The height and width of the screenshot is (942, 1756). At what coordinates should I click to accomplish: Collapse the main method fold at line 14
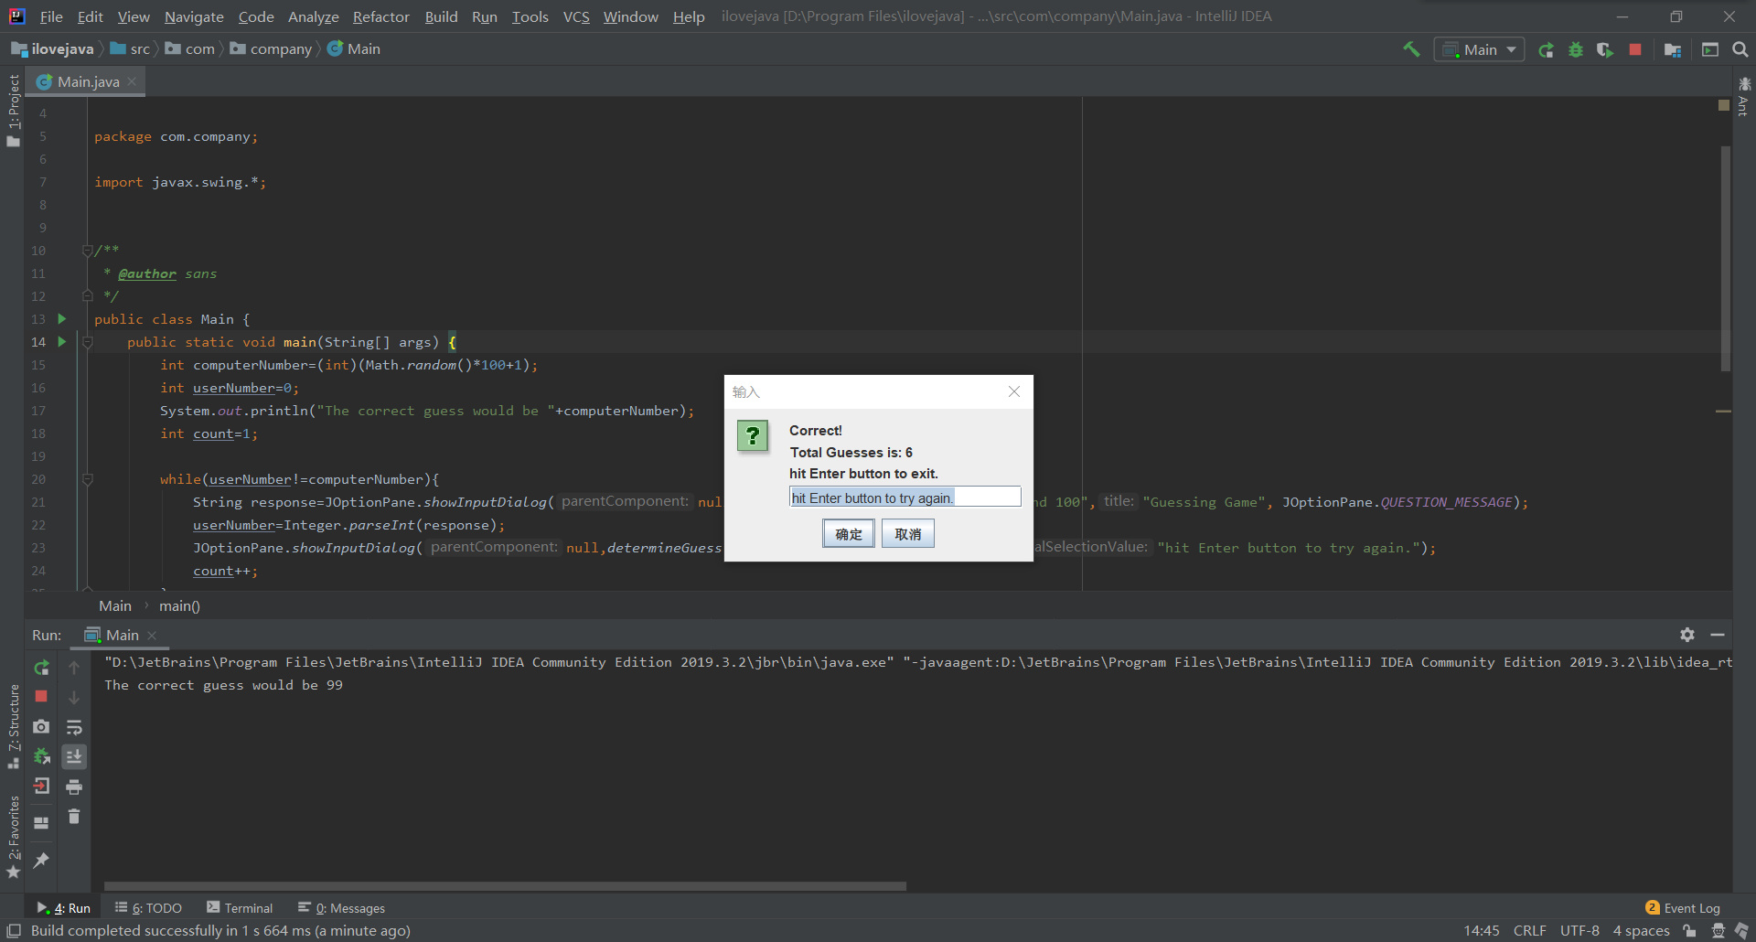[x=88, y=342]
